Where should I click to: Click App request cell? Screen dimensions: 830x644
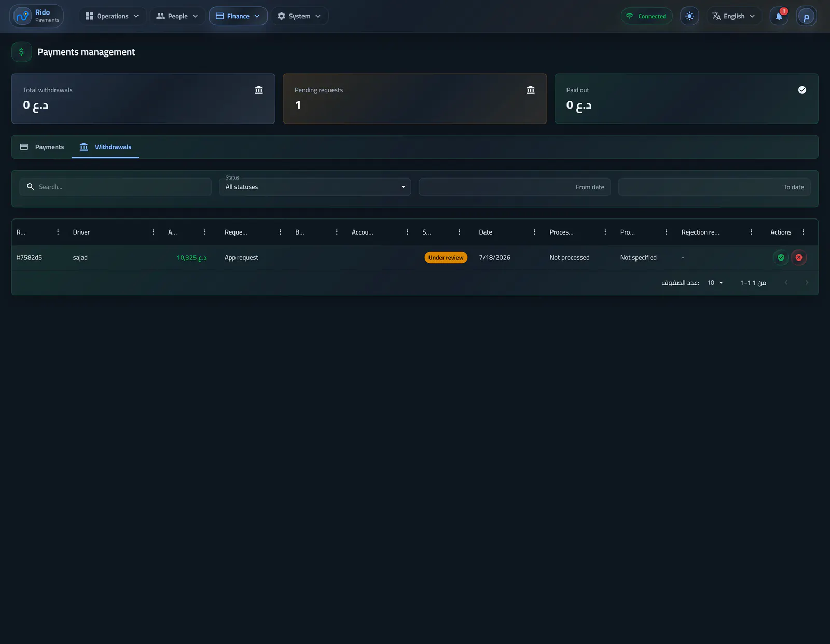tap(241, 257)
